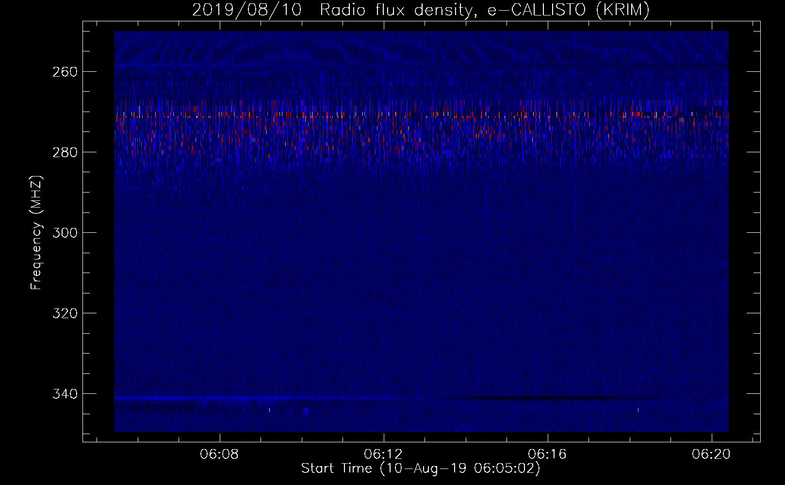Click the 320 frequency tick label
785x485 pixels.
[x=65, y=313]
